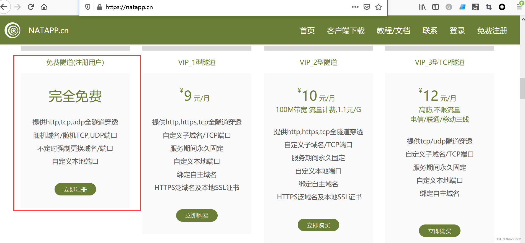The image size is (525, 243).
Task: Open the 登录 page
Action: point(457,30)
